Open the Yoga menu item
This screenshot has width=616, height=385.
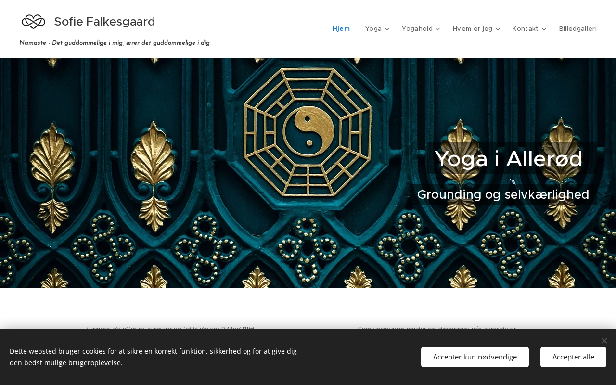click(373, 29)
